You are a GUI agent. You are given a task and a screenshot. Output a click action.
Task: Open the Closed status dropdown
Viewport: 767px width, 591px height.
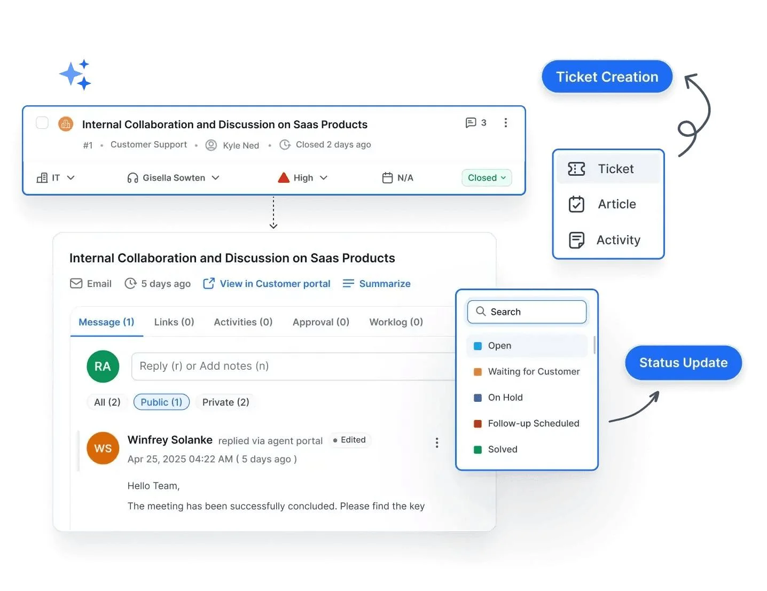coord(486,177)
